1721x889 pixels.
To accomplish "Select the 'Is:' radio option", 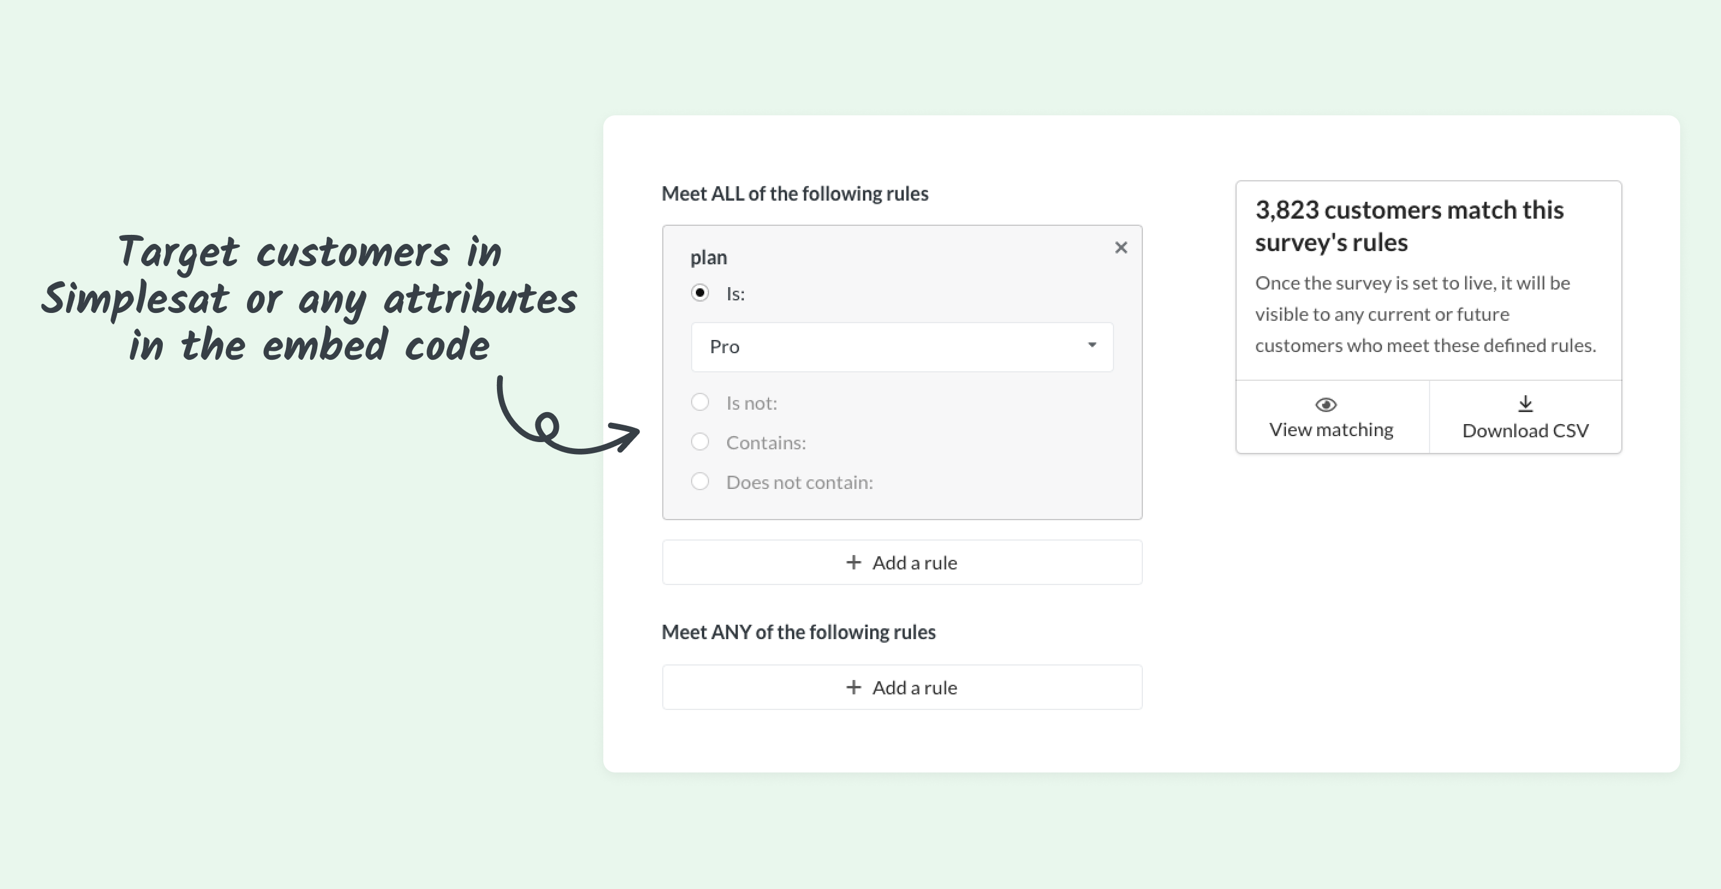I will (699, 293).
